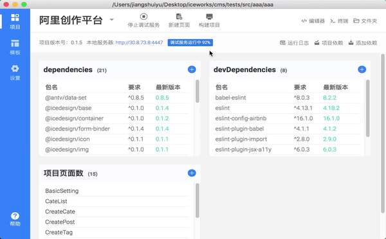Select the eslint-config-airbnb package row

288,118
